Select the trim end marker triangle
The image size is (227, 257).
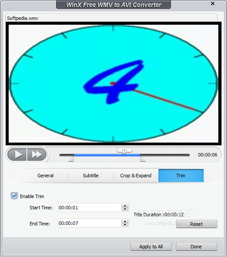(143, 159)
